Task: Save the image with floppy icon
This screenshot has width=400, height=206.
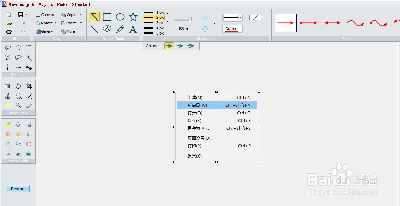Action: click(20, 15)
